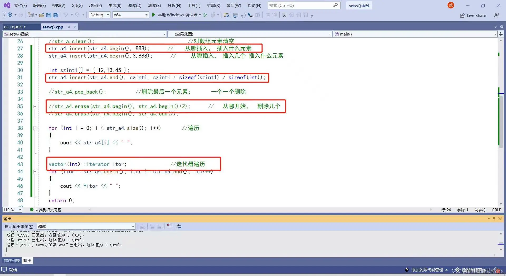506x276 pixels.
Task: Switch to the 错误列表 tab
Action: click(12, 260)
